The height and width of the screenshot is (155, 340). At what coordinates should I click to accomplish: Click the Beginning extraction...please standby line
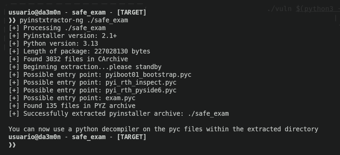coord(85,67)
